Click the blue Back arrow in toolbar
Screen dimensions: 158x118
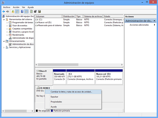[x=4, y=12]
